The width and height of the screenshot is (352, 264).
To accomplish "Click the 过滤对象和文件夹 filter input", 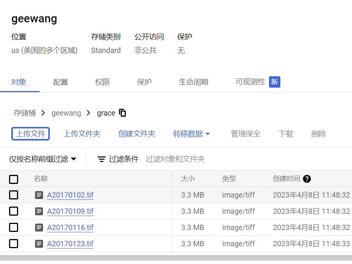I will [x=175, y=159].
